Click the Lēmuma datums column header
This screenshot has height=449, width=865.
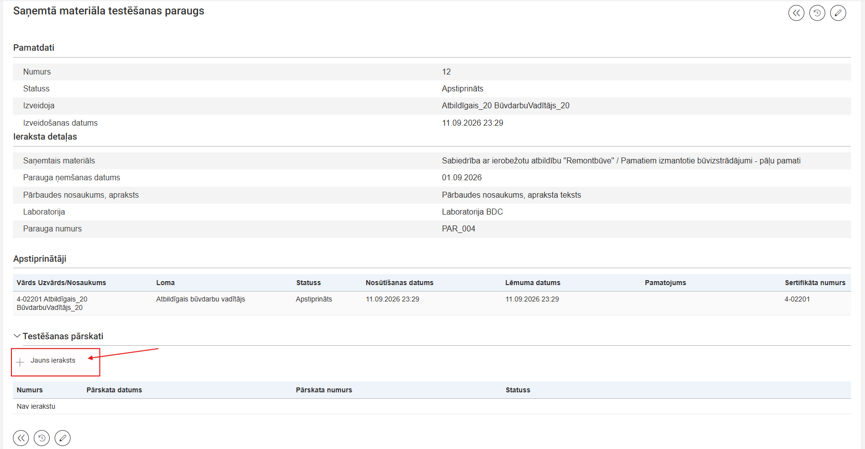[533, 283]
